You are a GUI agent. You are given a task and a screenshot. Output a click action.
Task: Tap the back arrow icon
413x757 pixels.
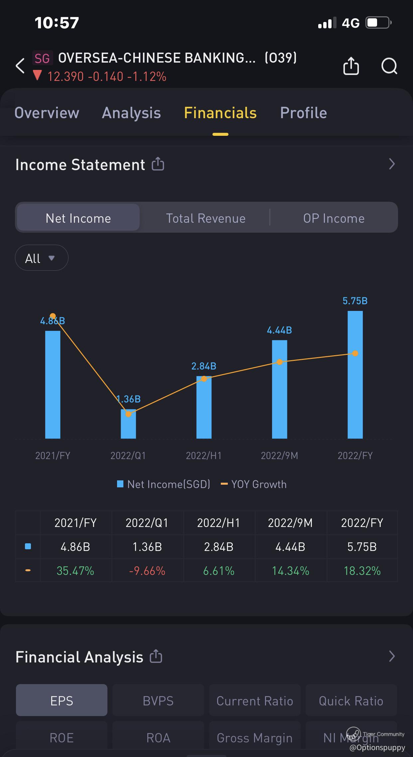click(x=20, y=66)
